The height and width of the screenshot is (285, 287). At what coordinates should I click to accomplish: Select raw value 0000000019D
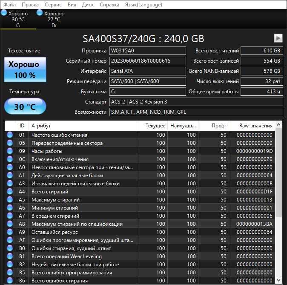[254, 151]
